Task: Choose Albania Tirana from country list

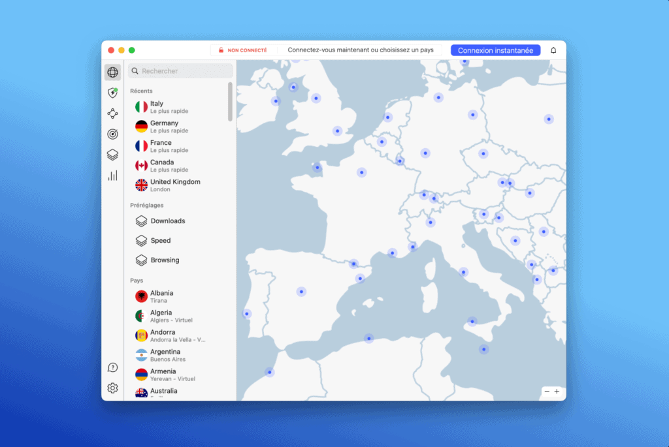Action: (161, 296)
